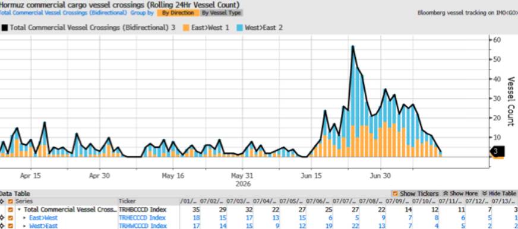The height and width of the screenshot is (229, 518).
Task: Click East>West value 8 under 07/10
Action: point(437,218)
